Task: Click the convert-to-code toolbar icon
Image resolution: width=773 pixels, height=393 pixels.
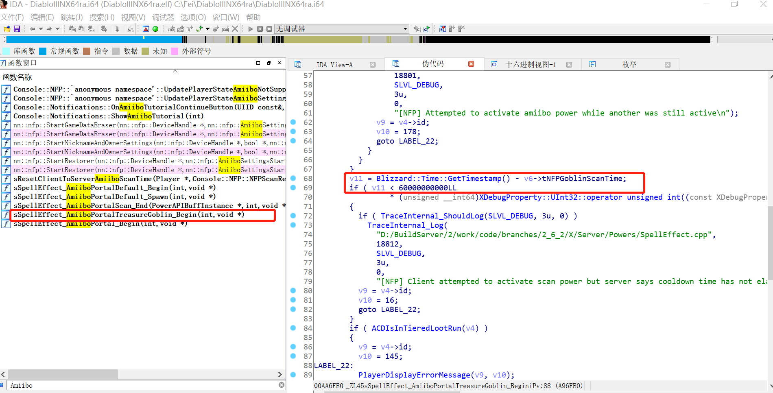Action: (171, 29)
